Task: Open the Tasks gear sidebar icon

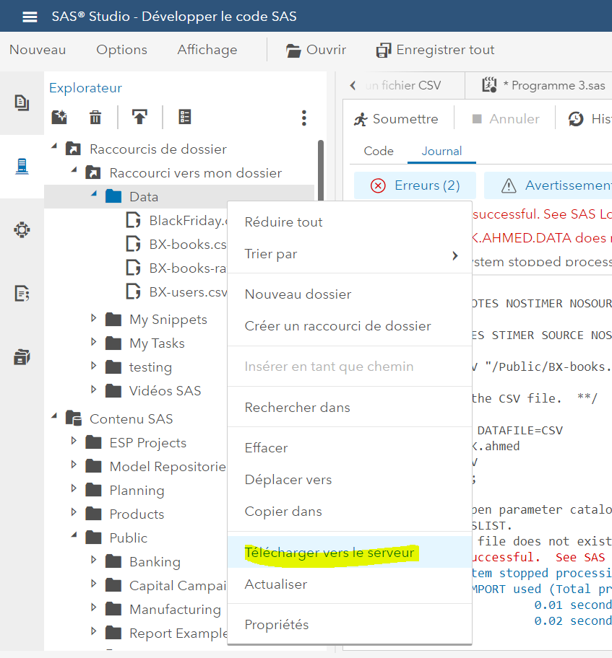Action: [22, 229]
